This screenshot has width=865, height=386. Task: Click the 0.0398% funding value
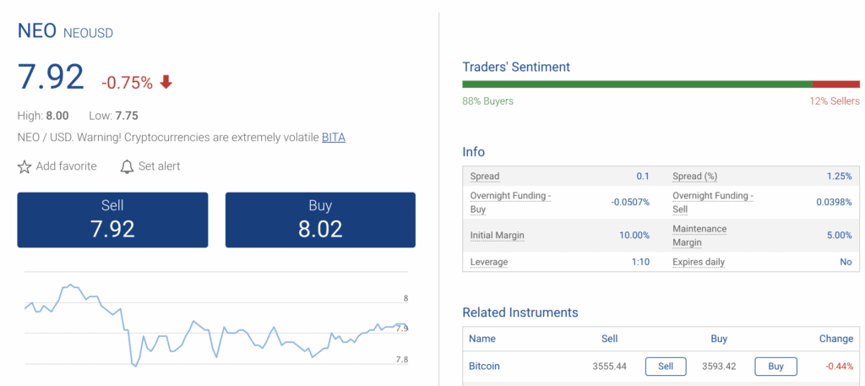(x=834, y=203)
